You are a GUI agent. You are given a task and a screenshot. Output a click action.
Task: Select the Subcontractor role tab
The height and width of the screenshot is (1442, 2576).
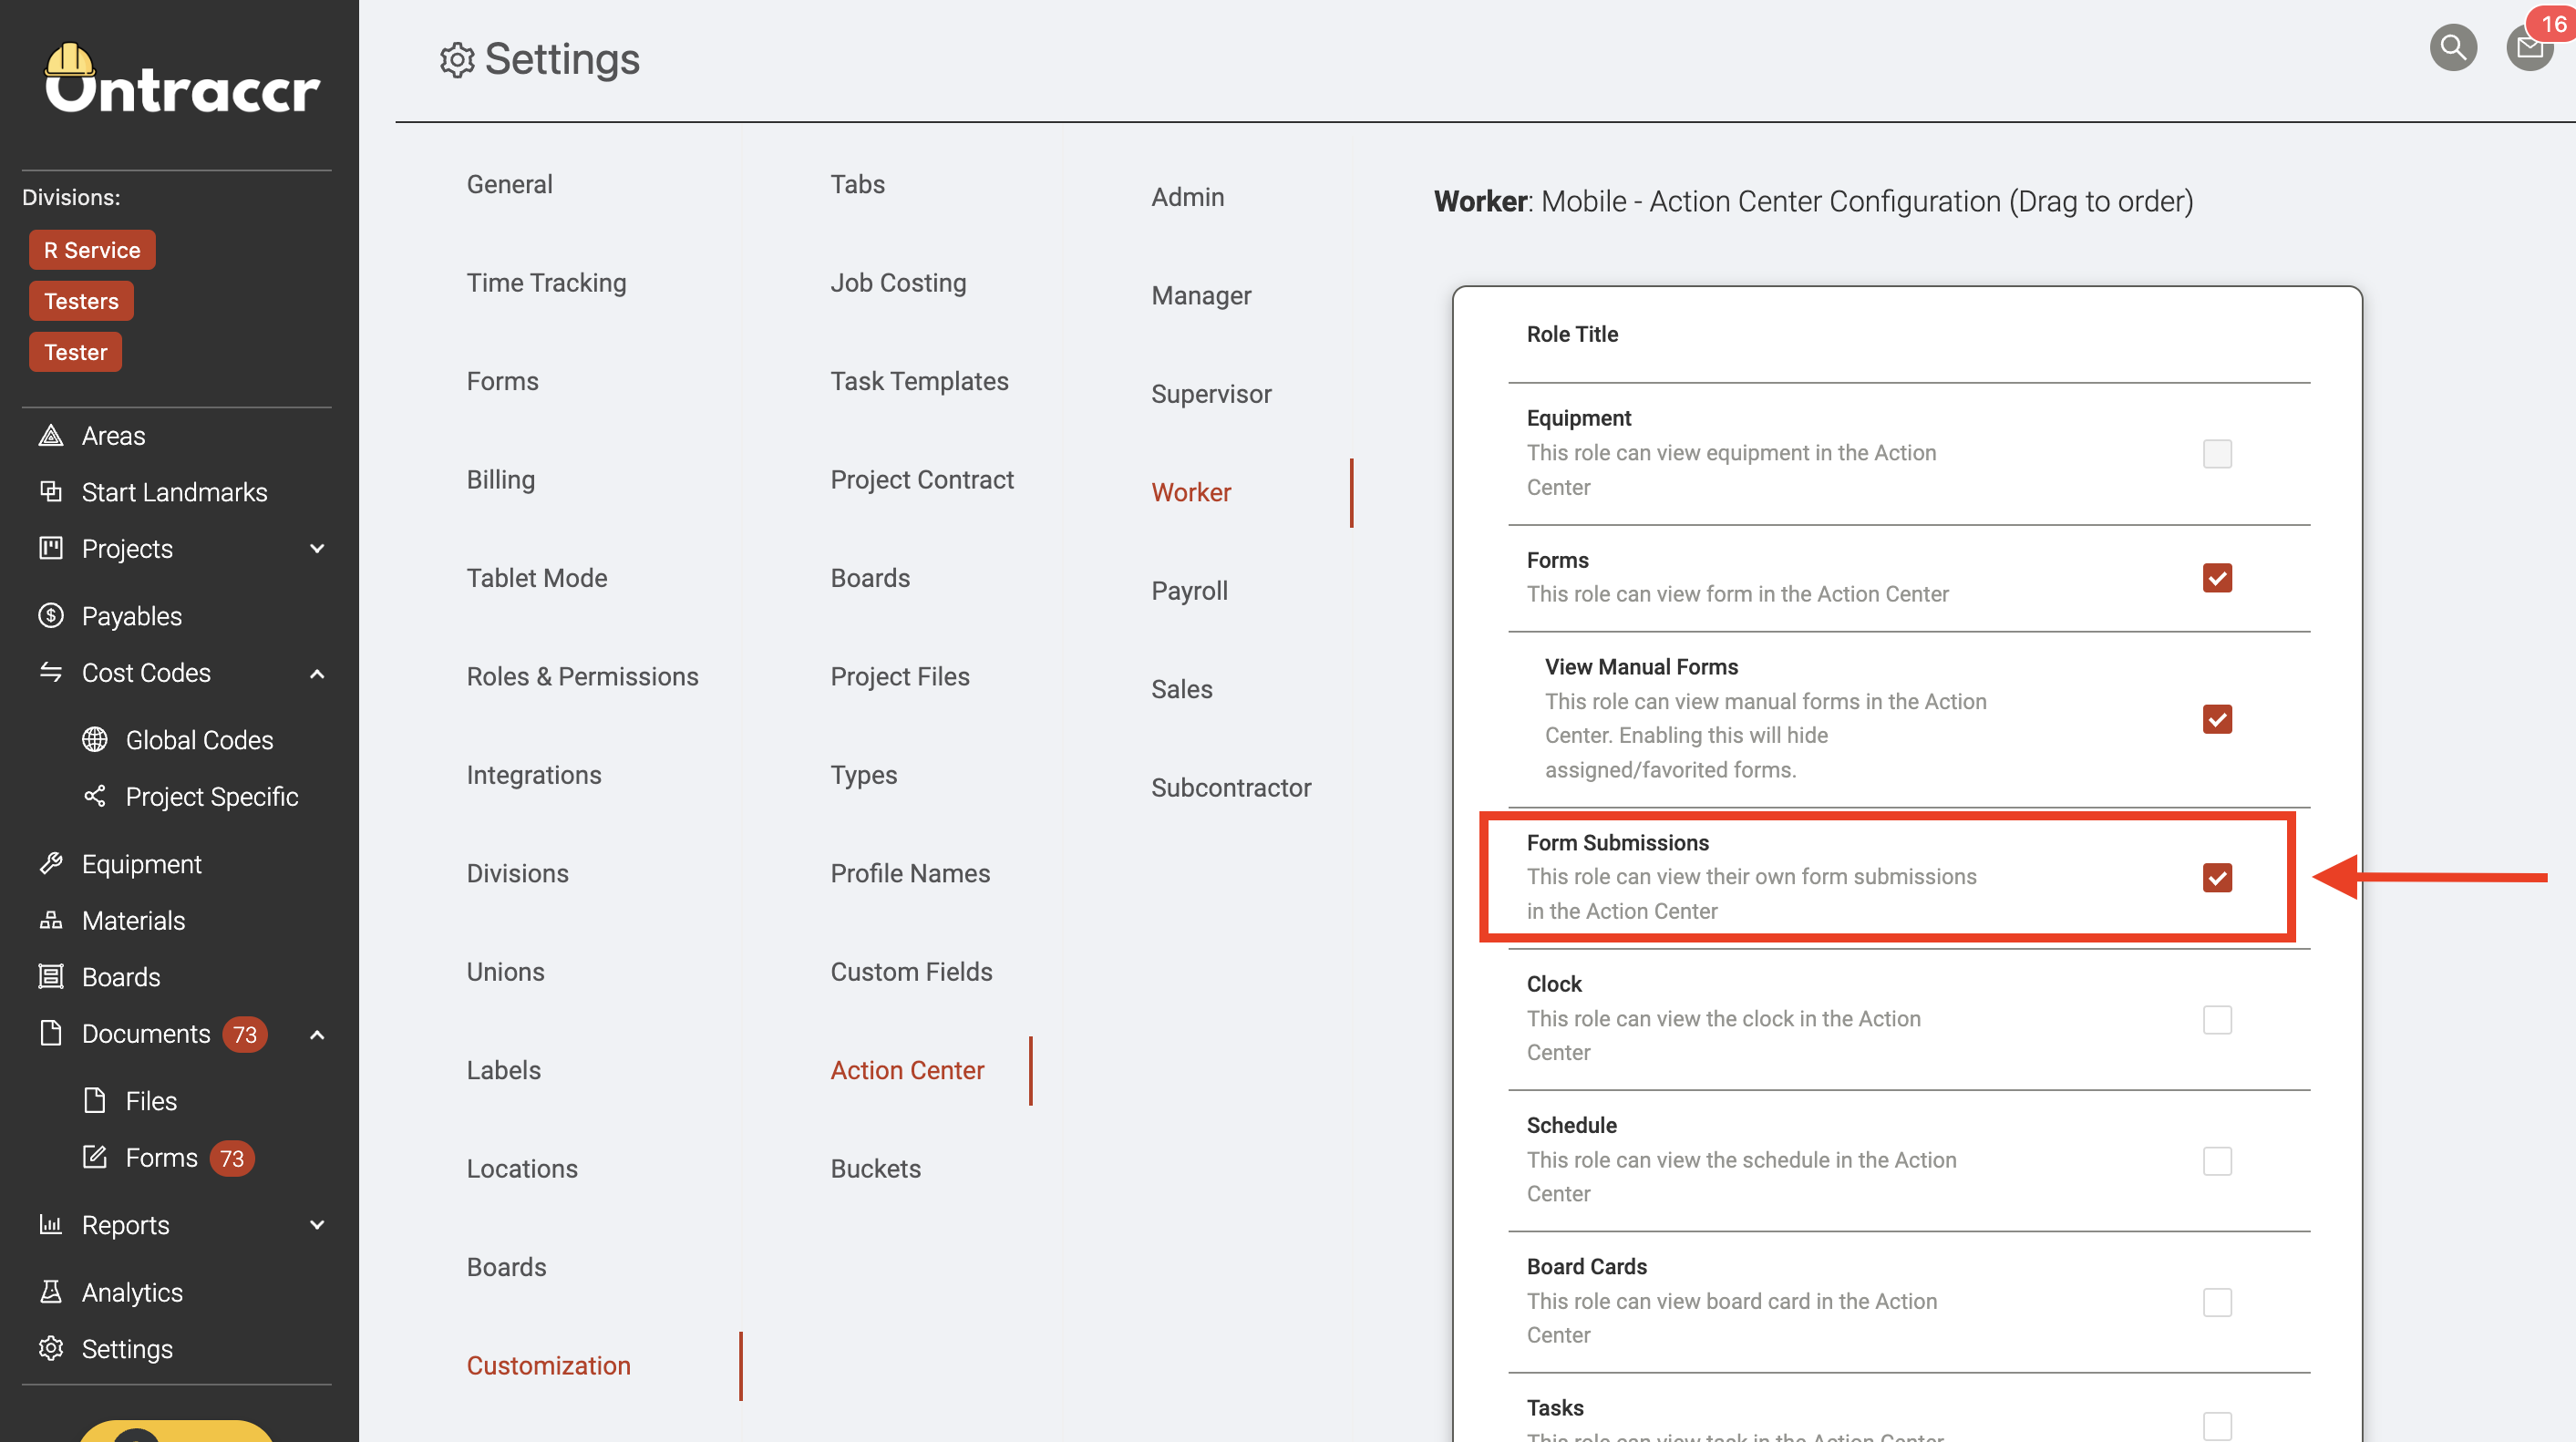[1231, 787]
